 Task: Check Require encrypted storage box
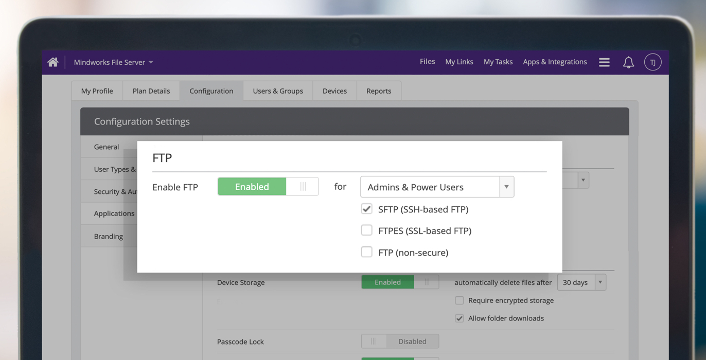tap(460, 300)
